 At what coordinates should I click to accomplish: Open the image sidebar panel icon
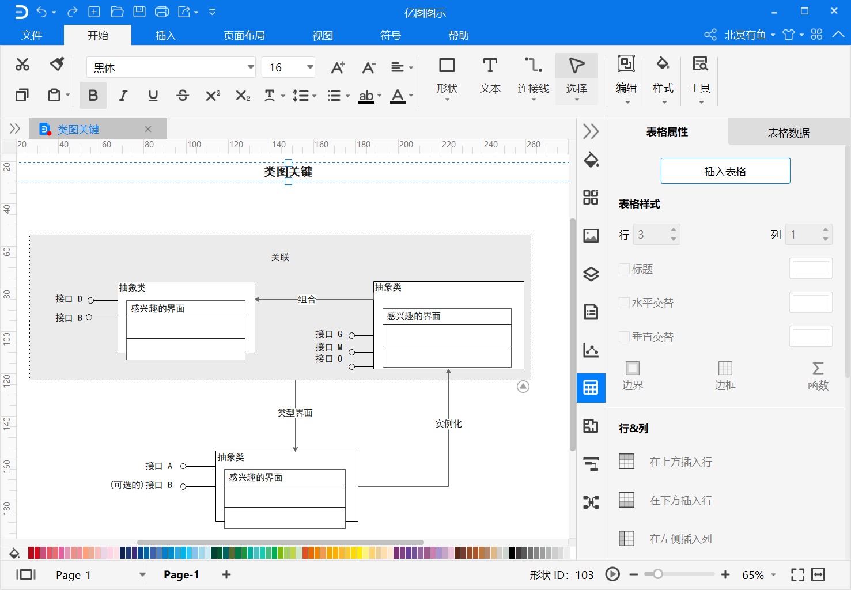[x=591, y=236]
